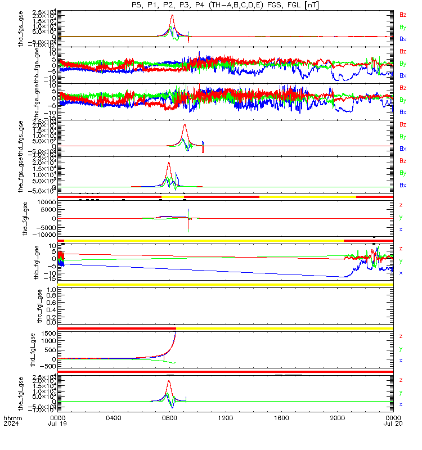
Task: Click the 1500 tick of thd_fgl panel
Action: (x=50, y=334)
